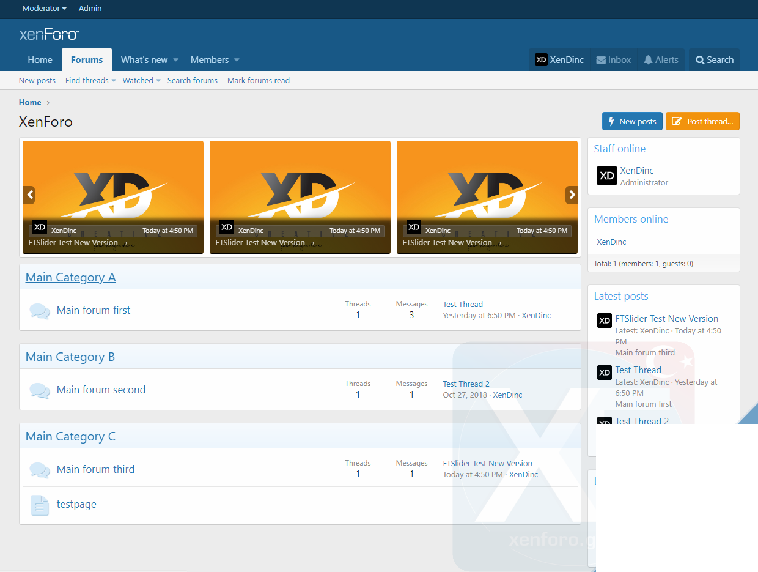This screenshot has width=758, height=572.
Task: Click XenDinc name under Staff online
Action: tap(637, 171)
